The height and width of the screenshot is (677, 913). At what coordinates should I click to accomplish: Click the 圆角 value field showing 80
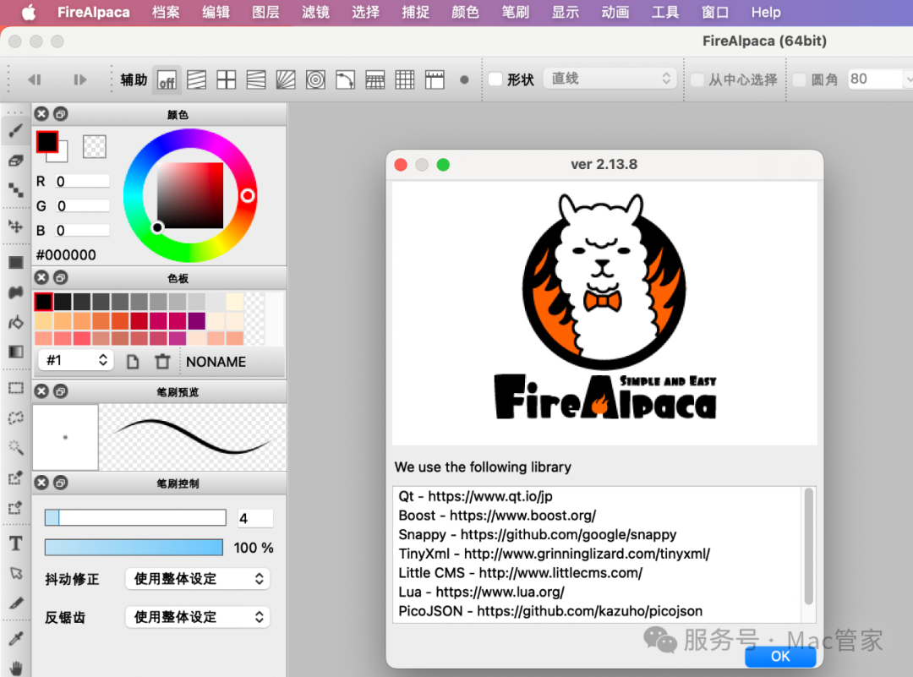coord(877,79)
